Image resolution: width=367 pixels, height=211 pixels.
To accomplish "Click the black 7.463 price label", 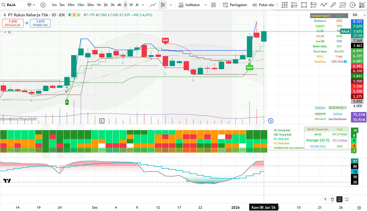I will (358, 46).
